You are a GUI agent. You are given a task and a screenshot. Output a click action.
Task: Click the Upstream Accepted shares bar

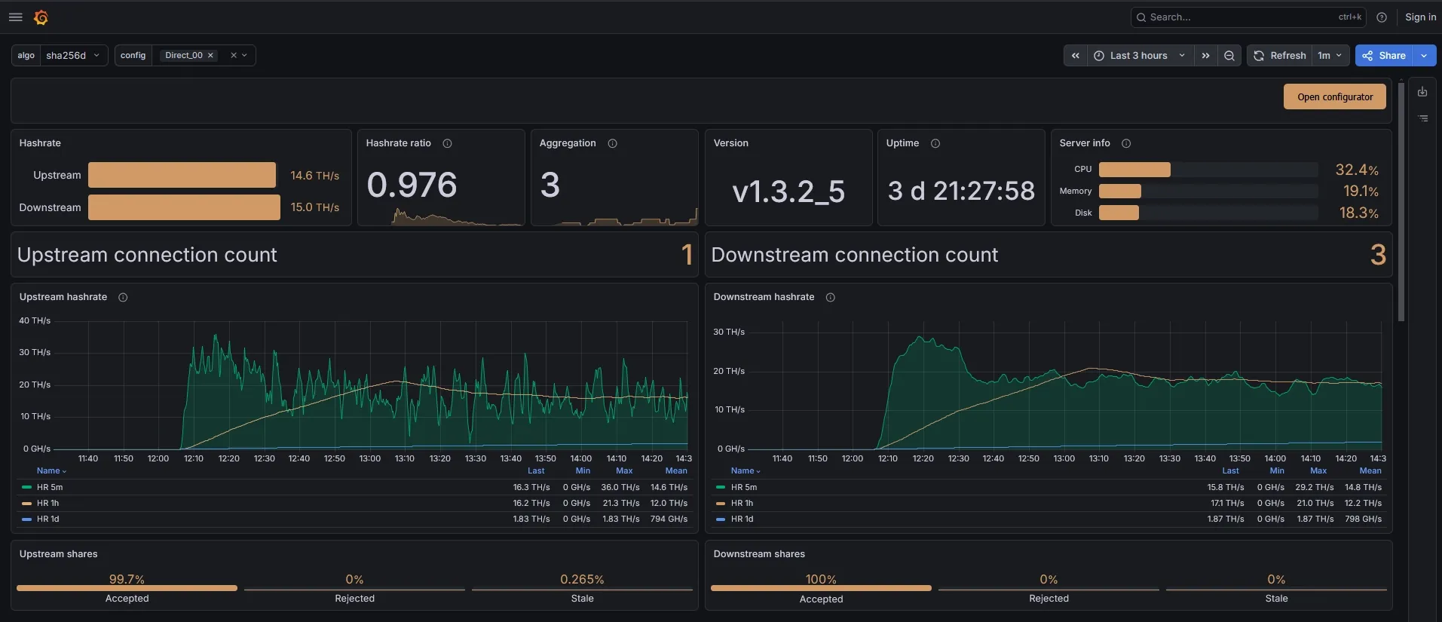127,588
